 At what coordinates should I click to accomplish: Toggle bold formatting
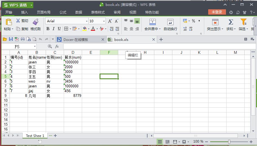pos(48,29)
